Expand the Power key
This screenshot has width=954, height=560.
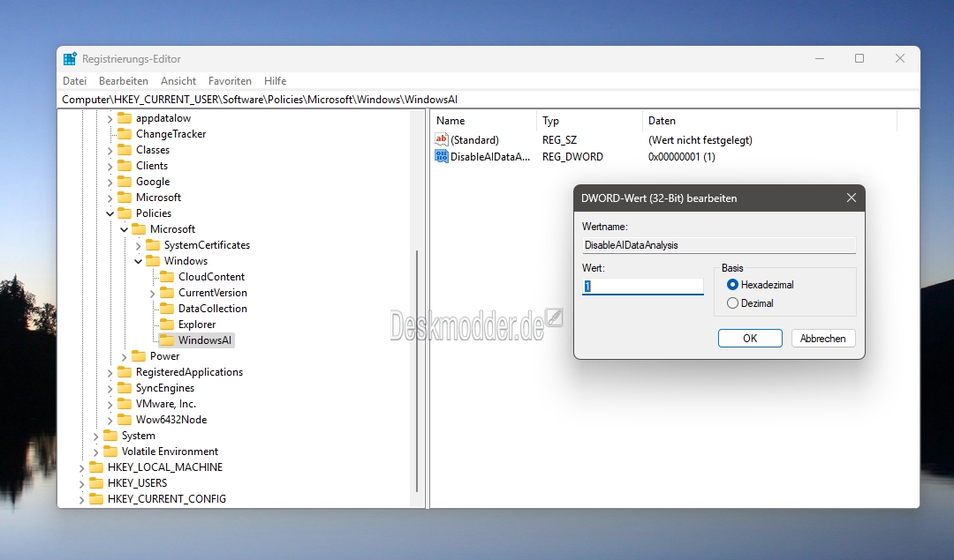coord(125,356)
